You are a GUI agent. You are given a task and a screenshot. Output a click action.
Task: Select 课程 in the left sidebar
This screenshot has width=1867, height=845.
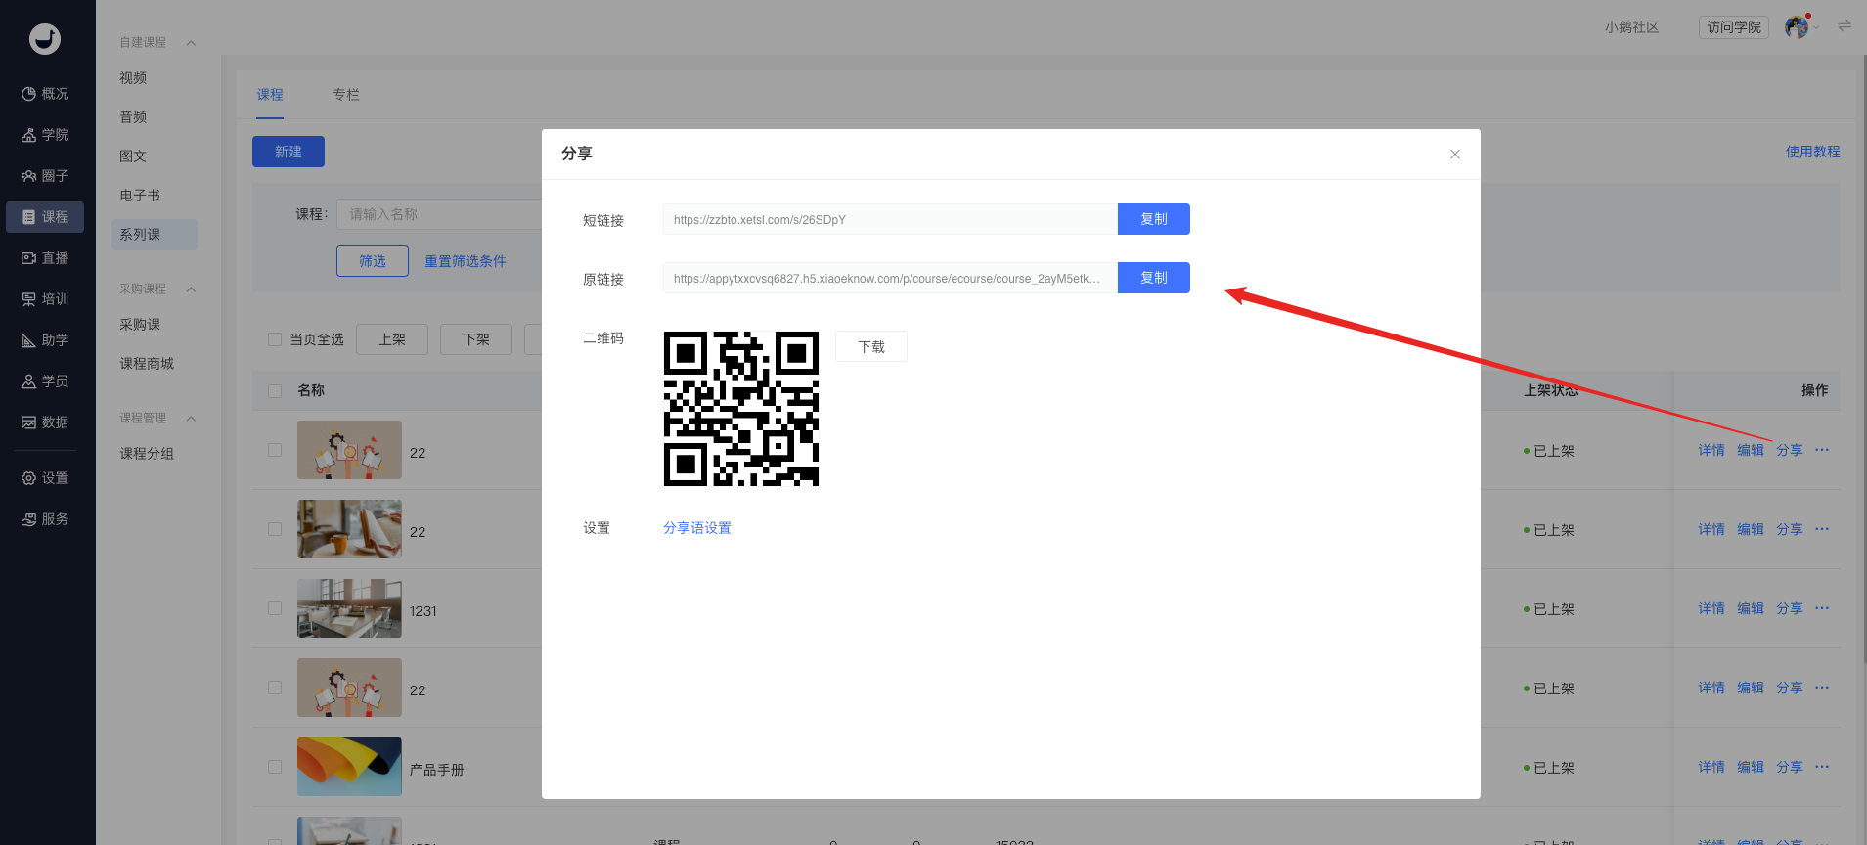click(46, 217)
